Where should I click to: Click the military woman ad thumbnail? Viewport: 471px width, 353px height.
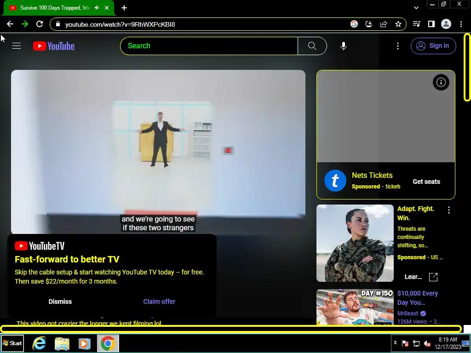click(x=355, y=243)
